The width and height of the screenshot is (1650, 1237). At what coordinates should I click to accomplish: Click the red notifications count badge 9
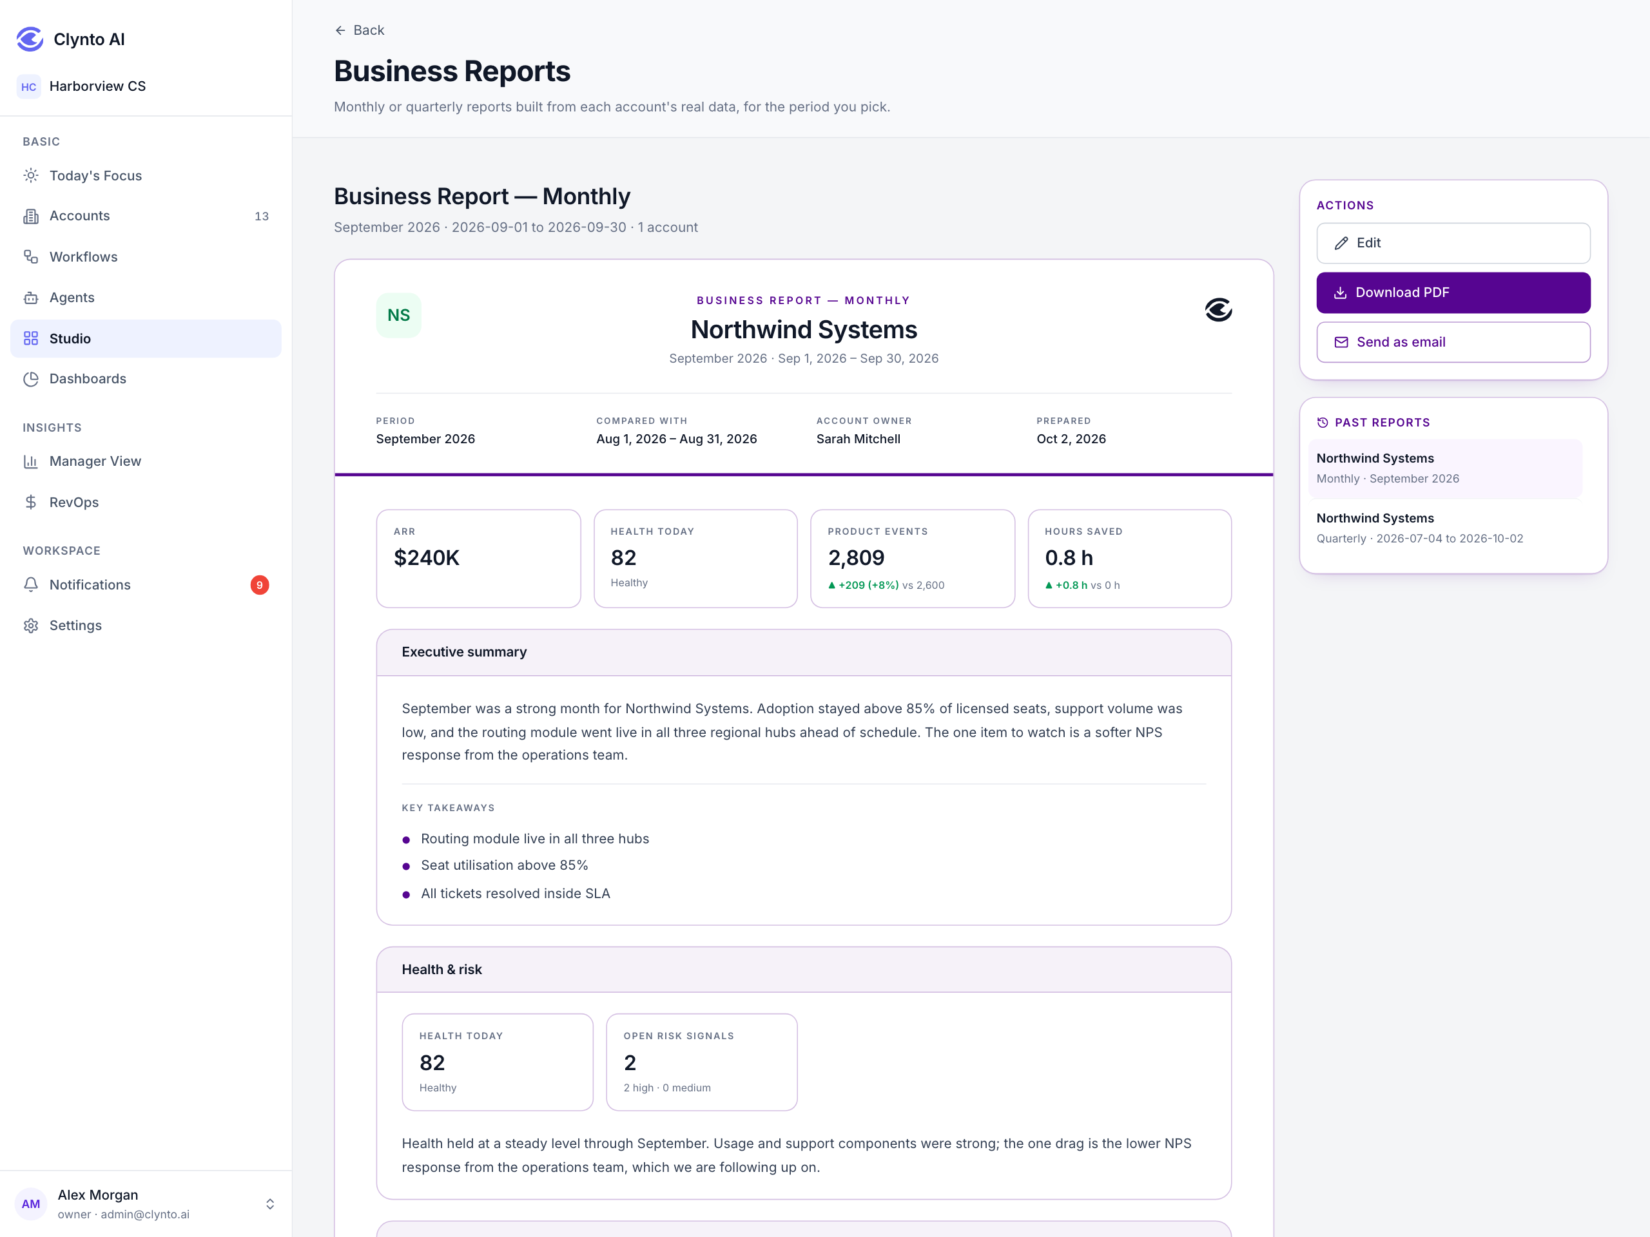pos(260,585)
